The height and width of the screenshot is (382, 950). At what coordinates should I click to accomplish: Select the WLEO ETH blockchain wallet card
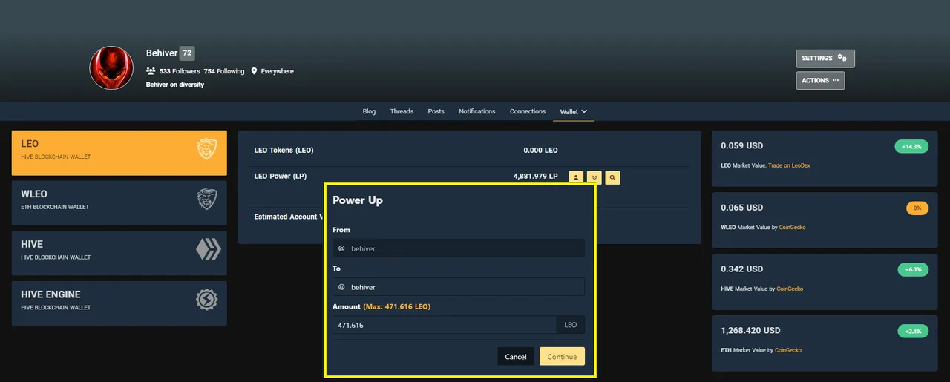[119, 203]
